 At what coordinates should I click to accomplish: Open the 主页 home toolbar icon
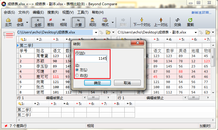coord(8,22)
